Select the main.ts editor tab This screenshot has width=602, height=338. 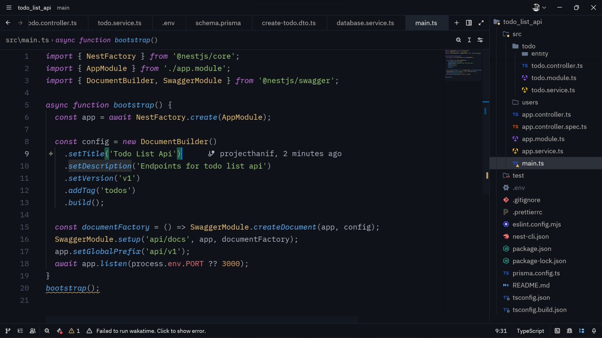tap(426, 23)
